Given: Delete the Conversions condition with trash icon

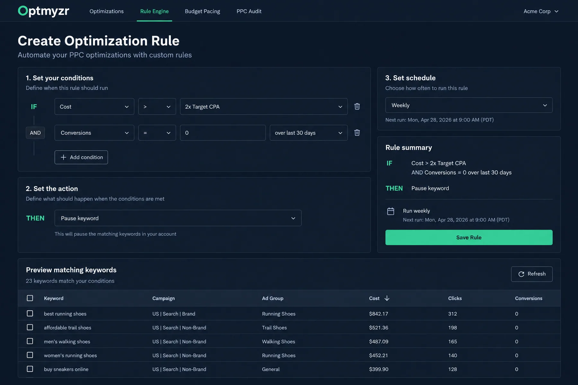Looking at the screenshot, I should tap(357, 133).
